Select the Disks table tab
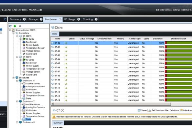The width and height of the screenshot is (192, 128). pos(55,34)
